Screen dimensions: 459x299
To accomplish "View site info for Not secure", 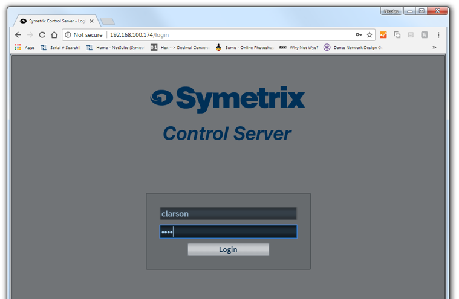I will 83,35.
